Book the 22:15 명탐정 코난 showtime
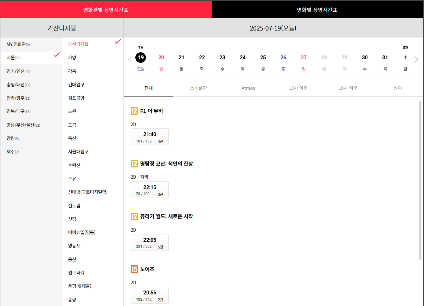Image resolution: width=424 pixels, height=306 pixels. pos(150,190)
